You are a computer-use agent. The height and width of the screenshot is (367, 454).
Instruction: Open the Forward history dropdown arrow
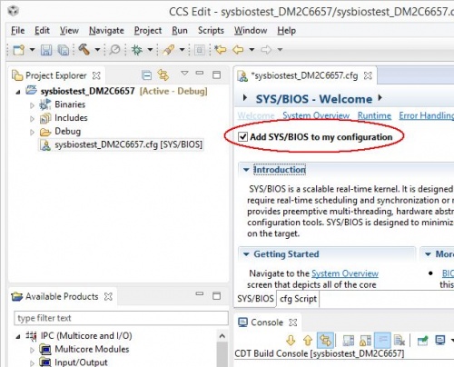click(x=281, y=49)
